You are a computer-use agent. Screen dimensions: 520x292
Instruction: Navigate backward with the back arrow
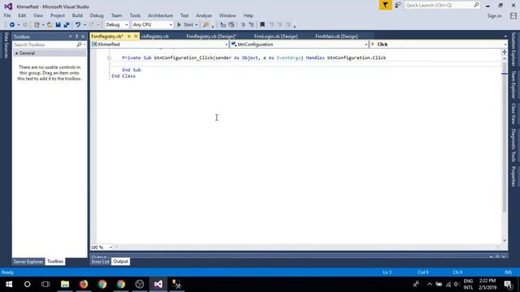pyautogui.click(x=11, y=25)
